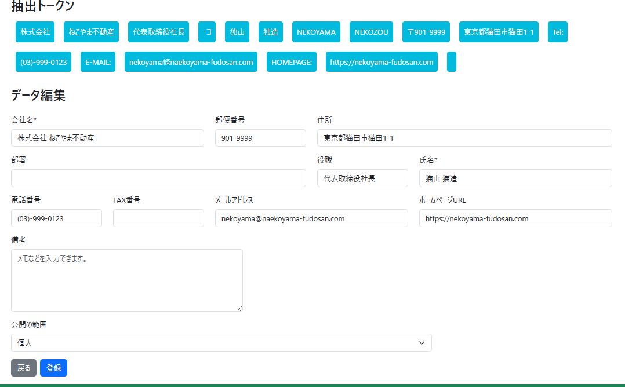This screenshot has width=625, height=387.
Task: Click the 備考 notes textarea
Action: click(126, 280)
